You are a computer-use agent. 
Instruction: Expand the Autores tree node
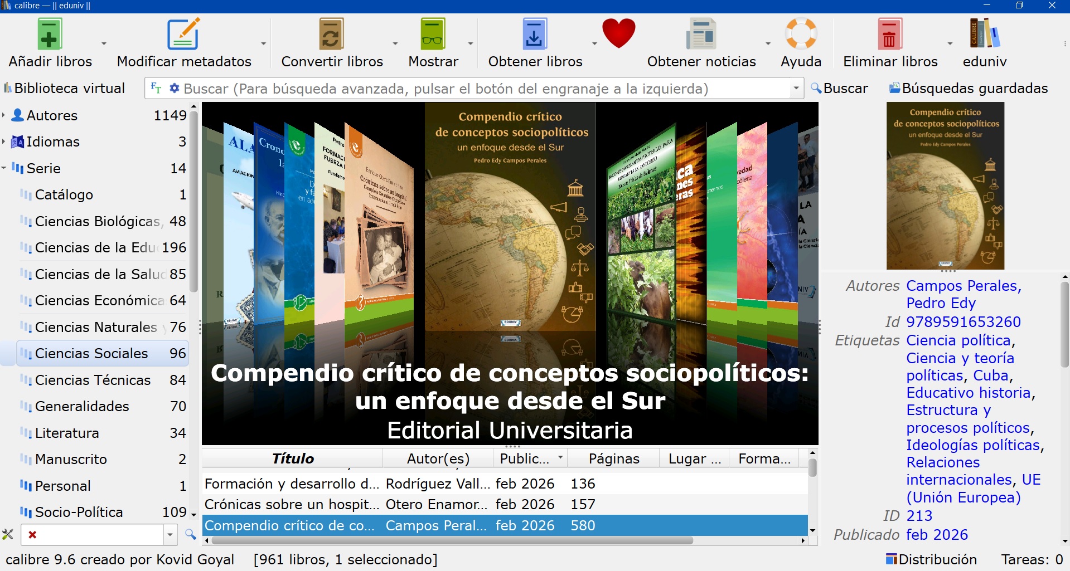(x=4, y=115)
